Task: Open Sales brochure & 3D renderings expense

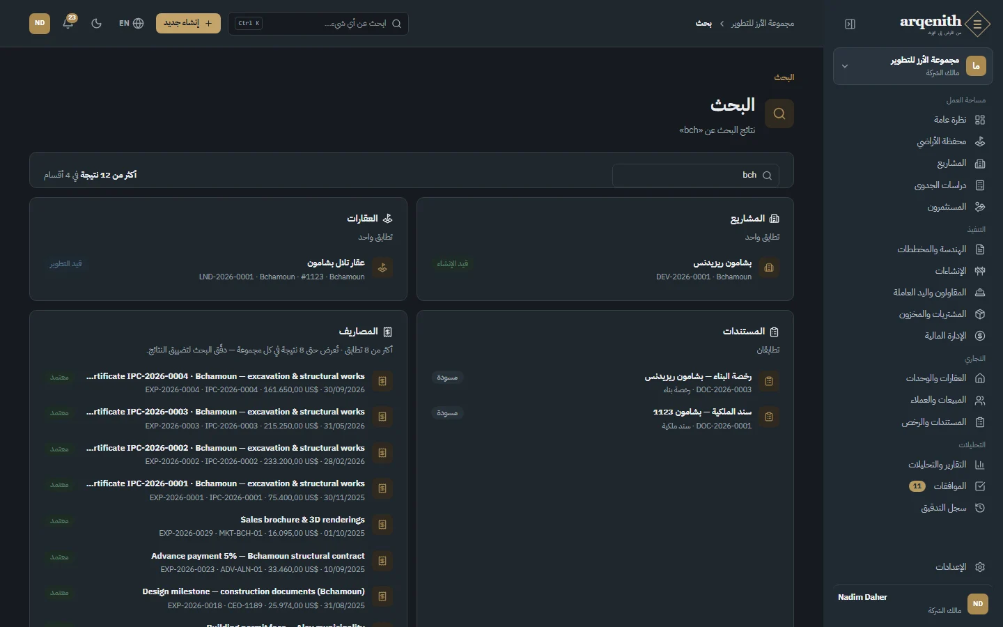Action: (218, 526)
